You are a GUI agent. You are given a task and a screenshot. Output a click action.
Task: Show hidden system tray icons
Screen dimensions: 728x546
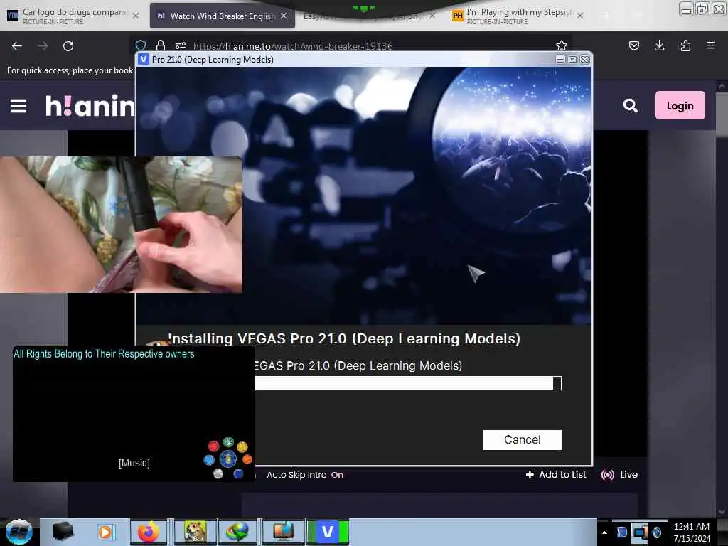point(604,532)
